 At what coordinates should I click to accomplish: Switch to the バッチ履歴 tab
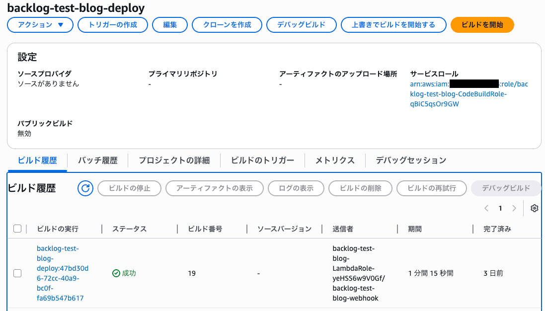(97, 160)
